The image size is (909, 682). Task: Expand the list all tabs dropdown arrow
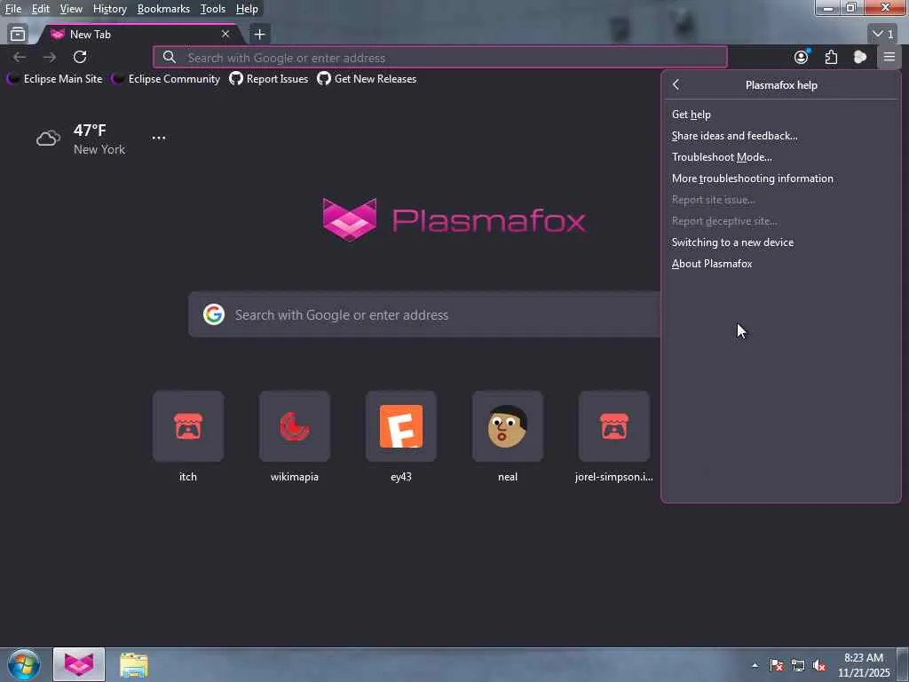(x=883, y=35)
